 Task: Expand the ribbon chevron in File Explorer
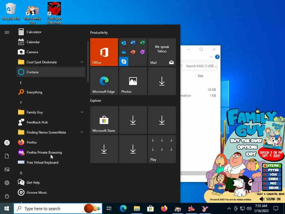point(211,57)
